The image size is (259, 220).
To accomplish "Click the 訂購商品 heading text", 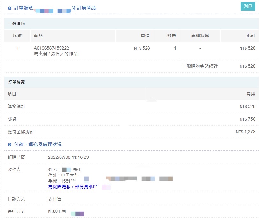I will click(86, 8).
